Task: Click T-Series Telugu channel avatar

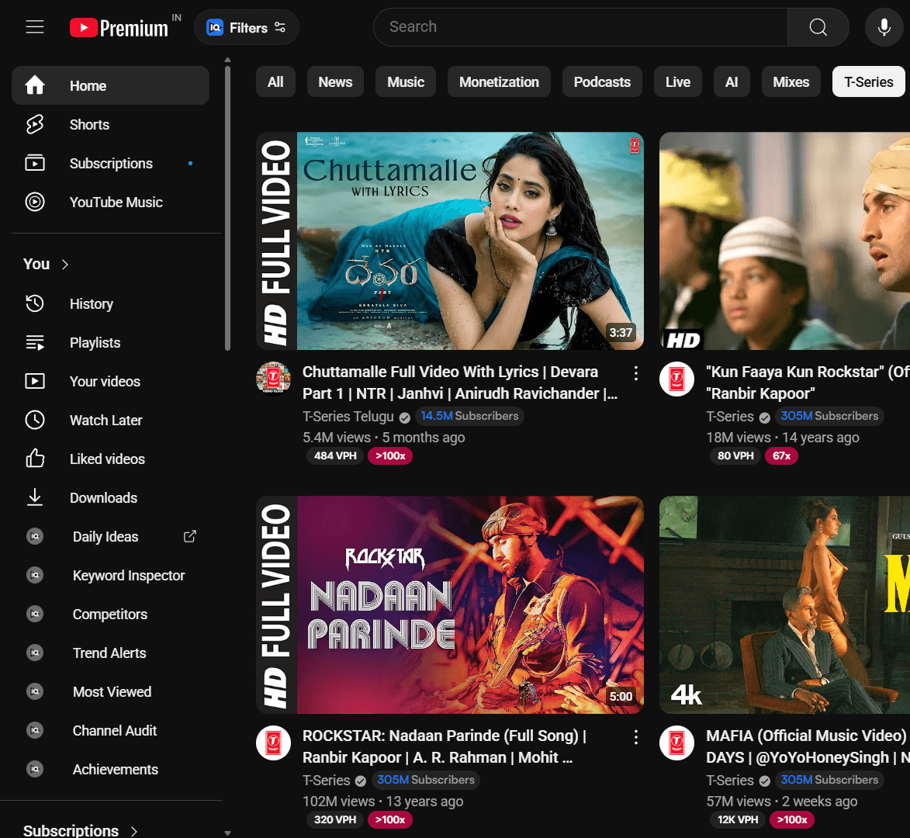Action: tap(273, 378)
